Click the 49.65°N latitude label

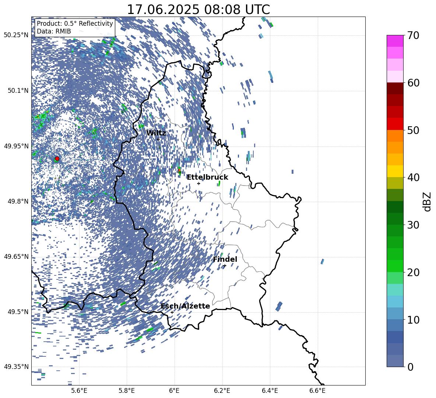(x=16, y=257)
